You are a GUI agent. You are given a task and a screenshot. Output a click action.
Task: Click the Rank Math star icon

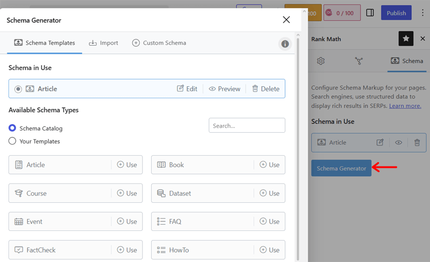[406, 38]
